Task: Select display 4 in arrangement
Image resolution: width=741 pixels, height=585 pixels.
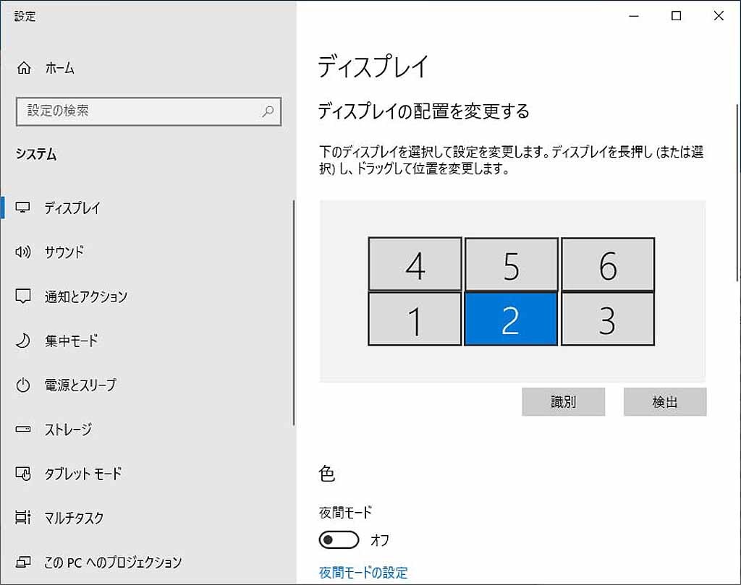Action: (415, 264)
